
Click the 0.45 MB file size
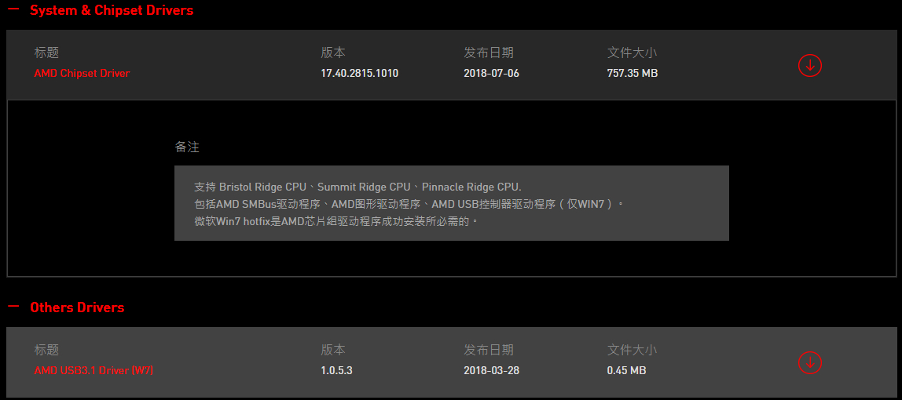(626, 371)
